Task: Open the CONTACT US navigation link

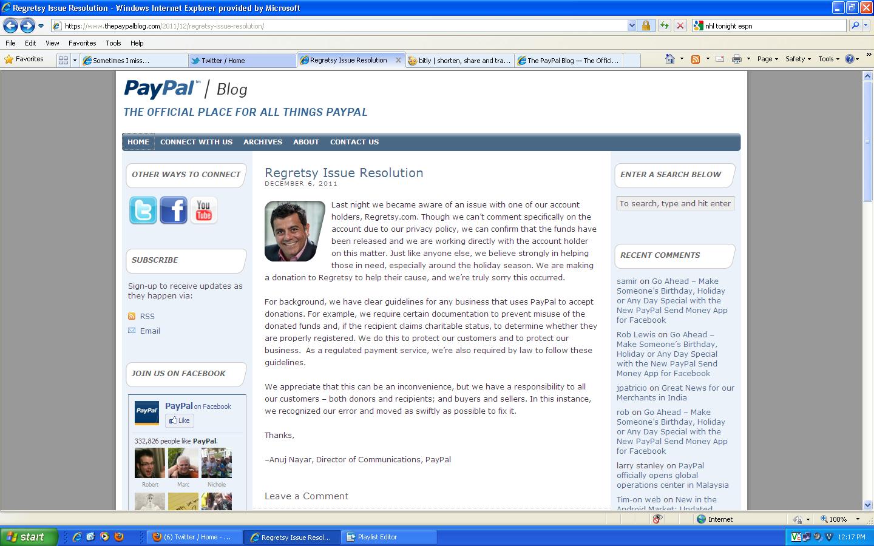Action: tap(354, 142)
